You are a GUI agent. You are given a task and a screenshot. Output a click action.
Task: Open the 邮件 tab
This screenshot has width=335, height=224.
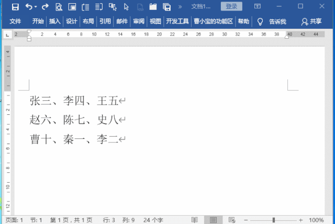(x=122, y=21)
